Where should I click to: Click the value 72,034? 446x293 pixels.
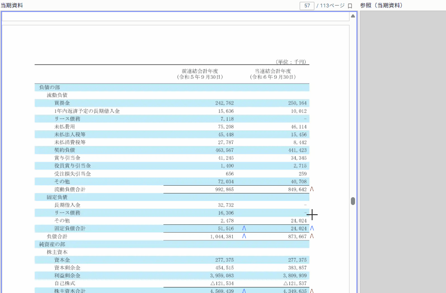point(226,182)
